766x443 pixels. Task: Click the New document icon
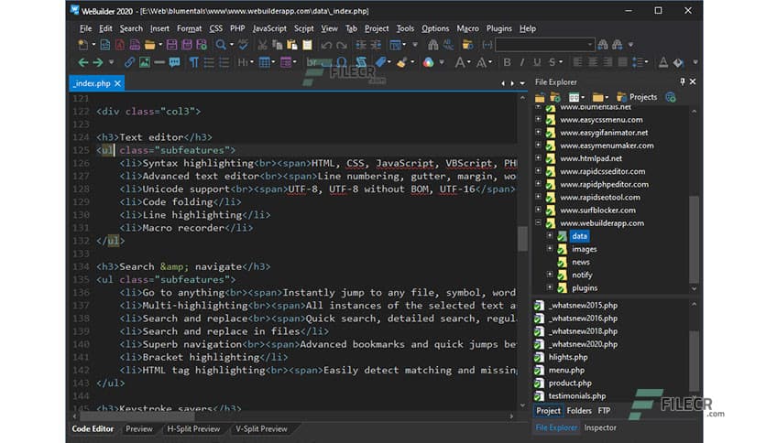tap(83, 45)
